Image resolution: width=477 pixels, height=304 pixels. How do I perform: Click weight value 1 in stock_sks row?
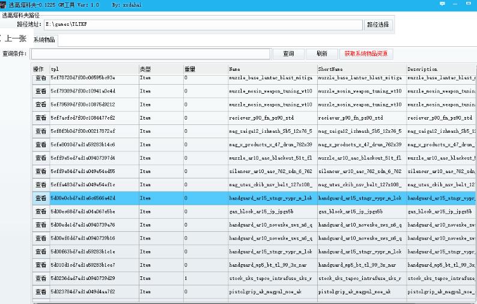[205, 278]
